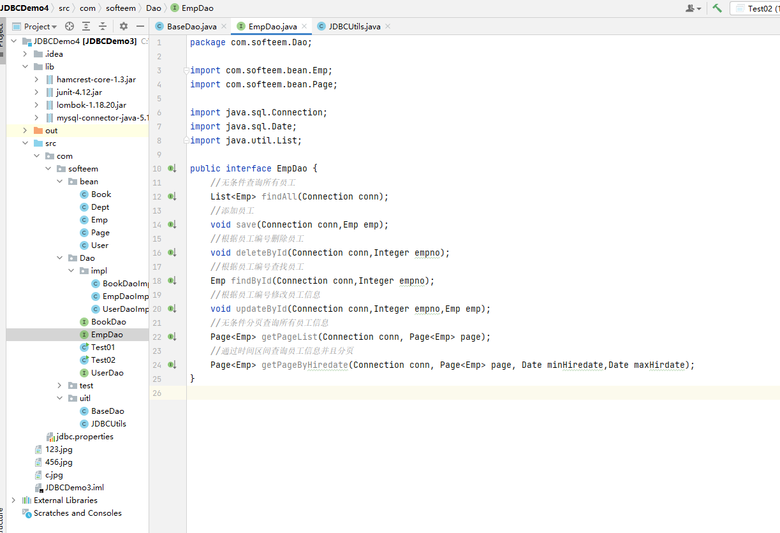Image resolution: width=780 pixels, height=533 pixels.
Task: Click the implementation gutter icon on line 22
Action: click(x=172, y=337)
